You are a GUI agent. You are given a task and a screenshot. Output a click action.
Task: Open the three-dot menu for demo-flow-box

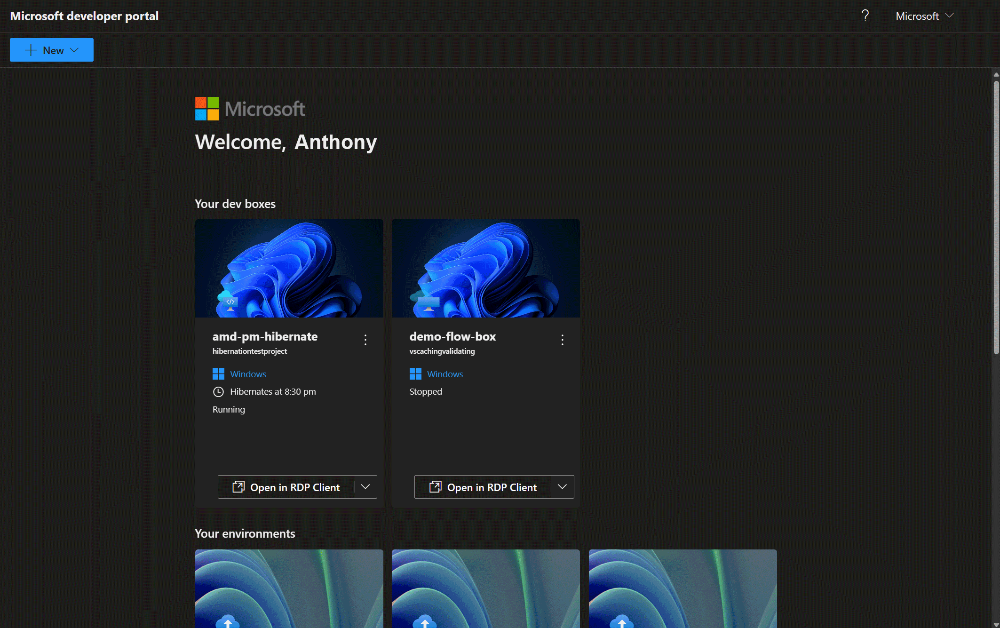click(562, 340)
